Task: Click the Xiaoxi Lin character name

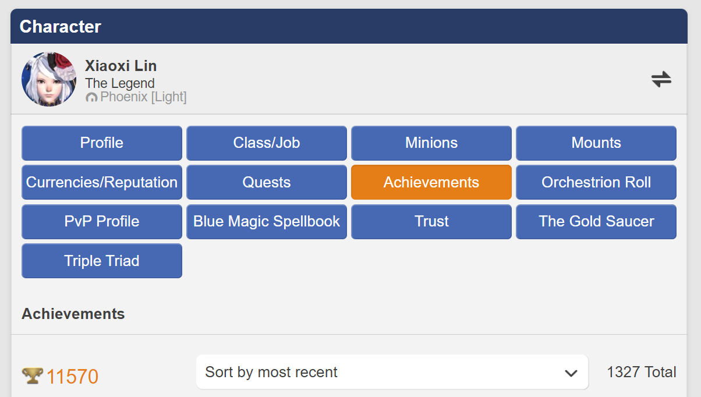Action: 121,66
